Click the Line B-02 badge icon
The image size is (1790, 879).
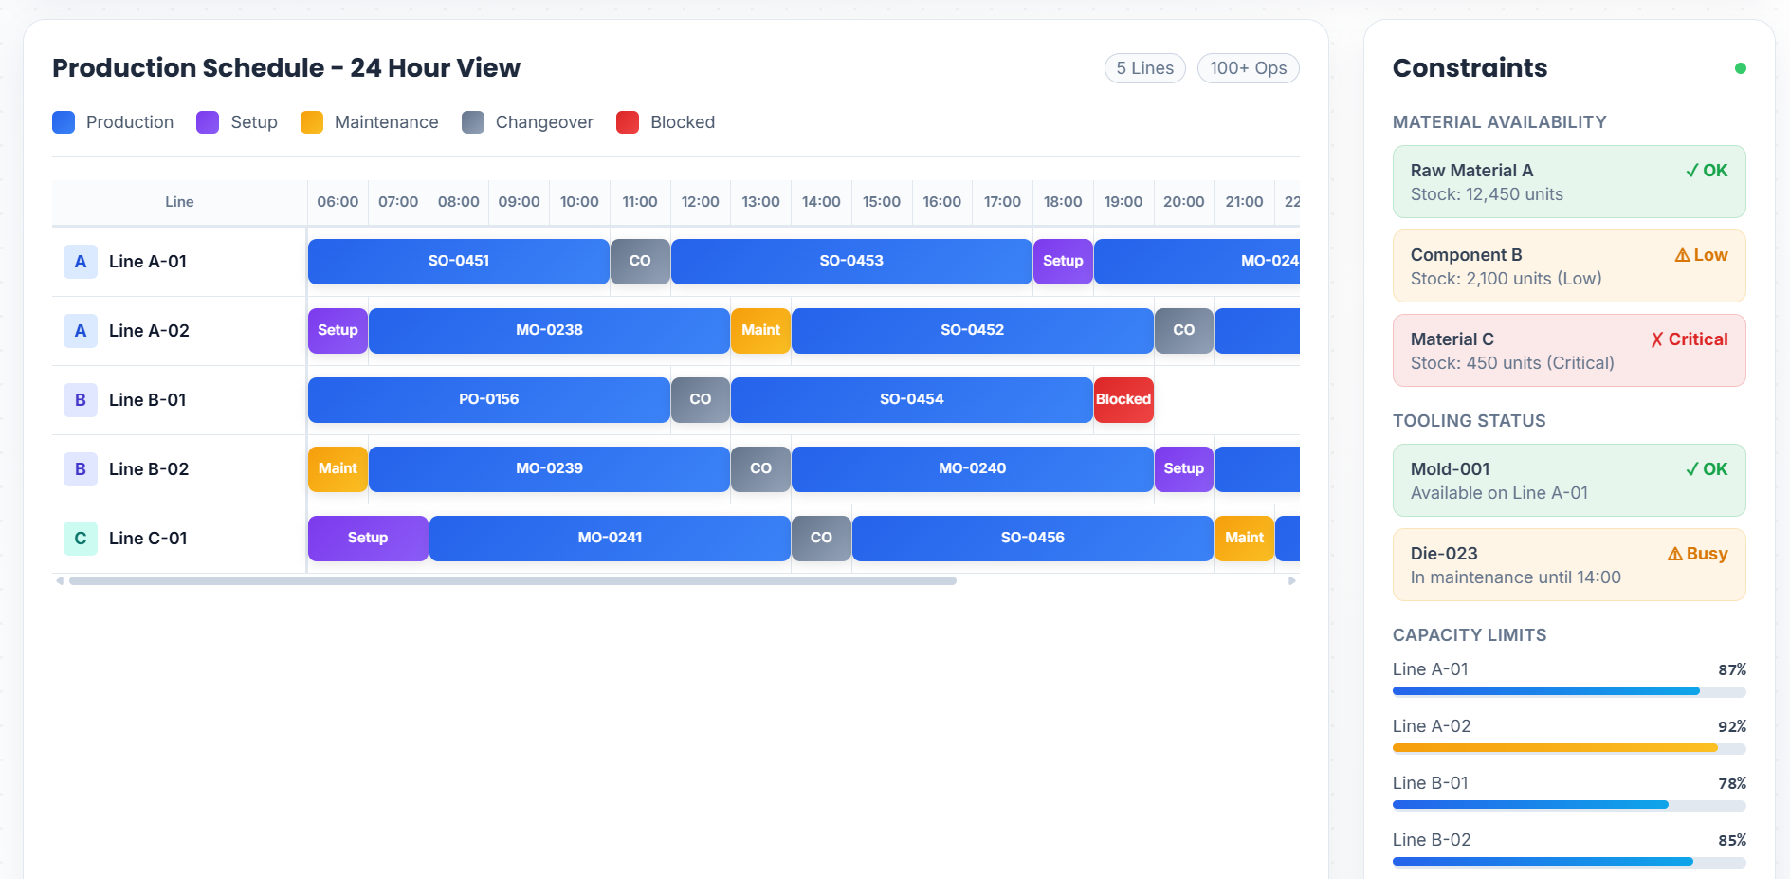pyautogui.click(x=81, y=469)
